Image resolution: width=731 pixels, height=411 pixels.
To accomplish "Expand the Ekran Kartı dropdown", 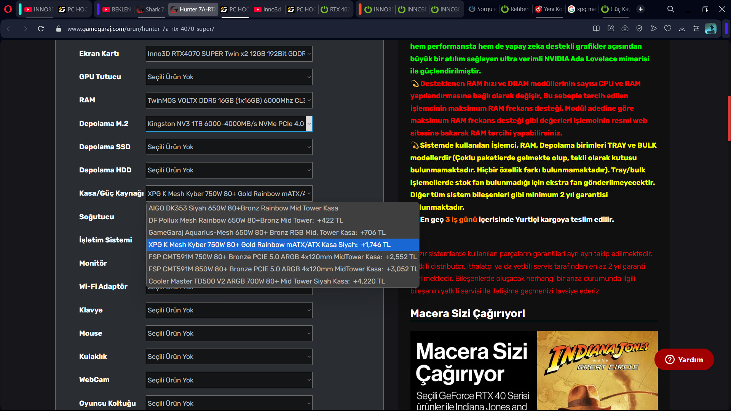I will [229, 54].
